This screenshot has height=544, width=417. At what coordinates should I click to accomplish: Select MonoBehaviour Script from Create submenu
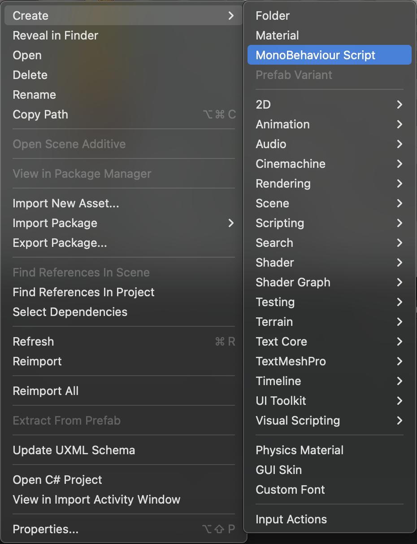point(315,55)
